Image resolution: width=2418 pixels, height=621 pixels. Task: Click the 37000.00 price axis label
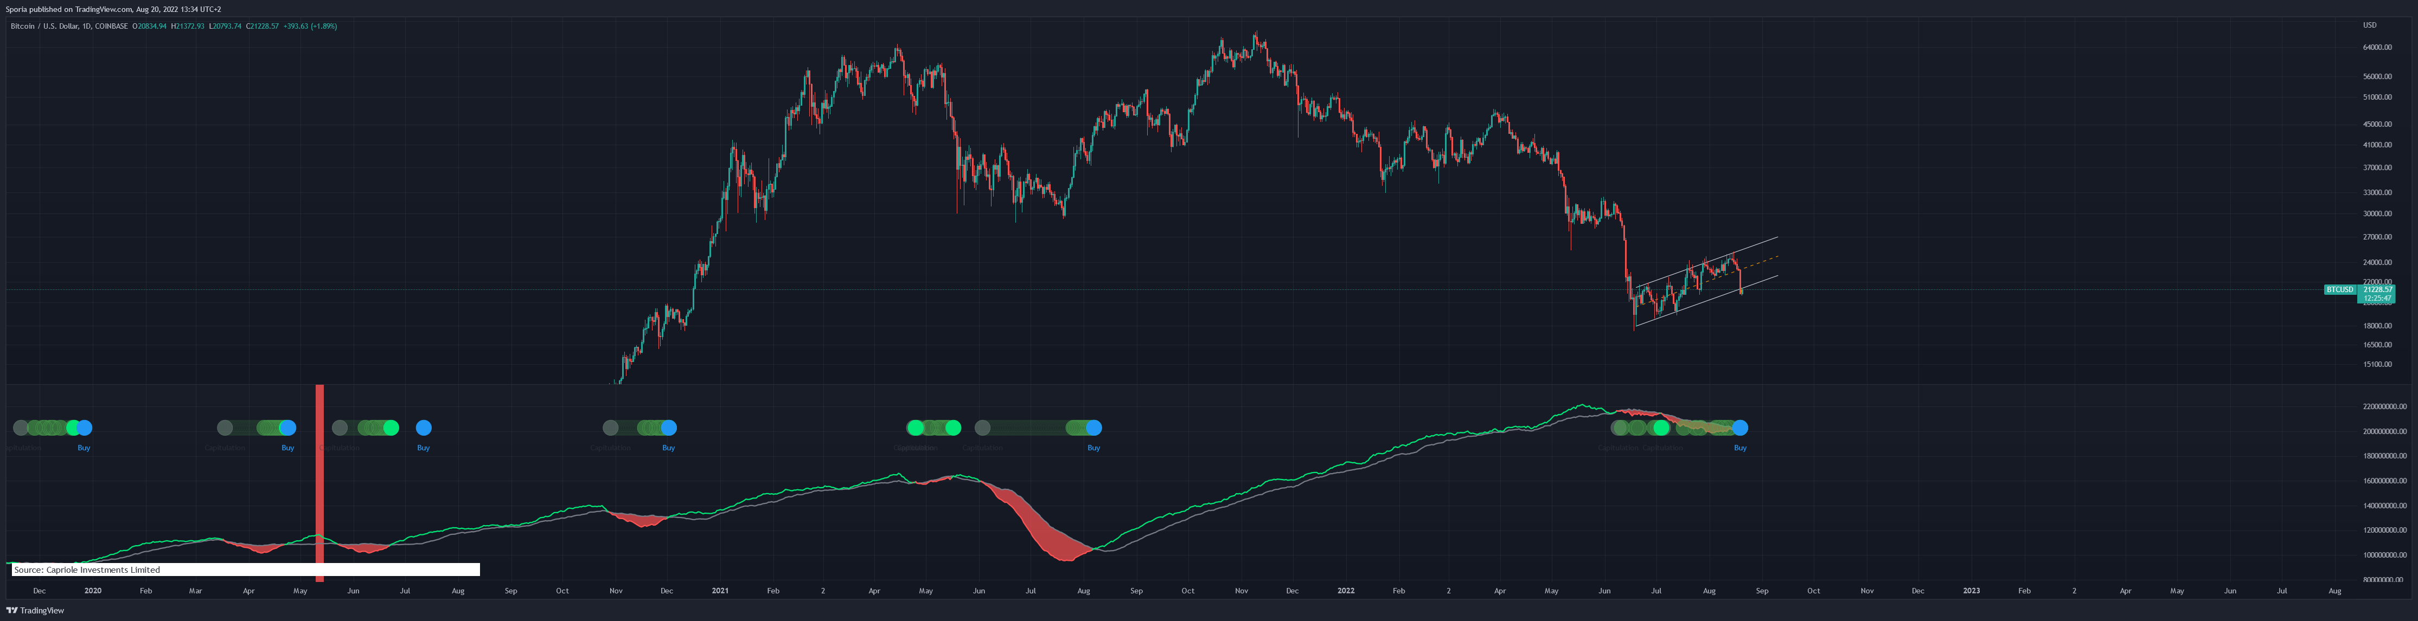coord(2377,168)
